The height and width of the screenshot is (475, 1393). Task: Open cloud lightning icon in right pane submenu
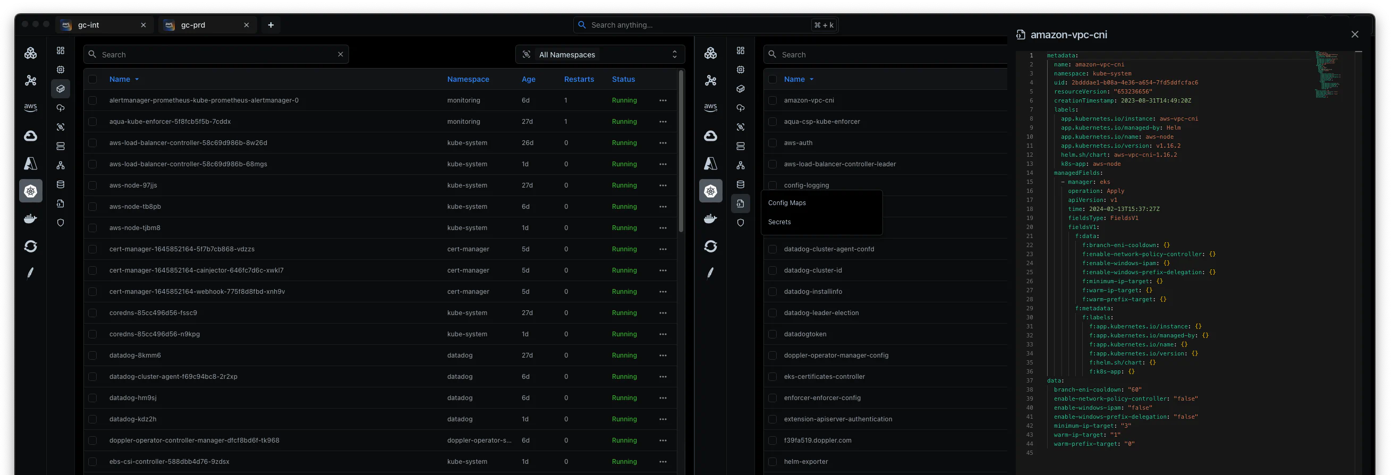(740, 108)
